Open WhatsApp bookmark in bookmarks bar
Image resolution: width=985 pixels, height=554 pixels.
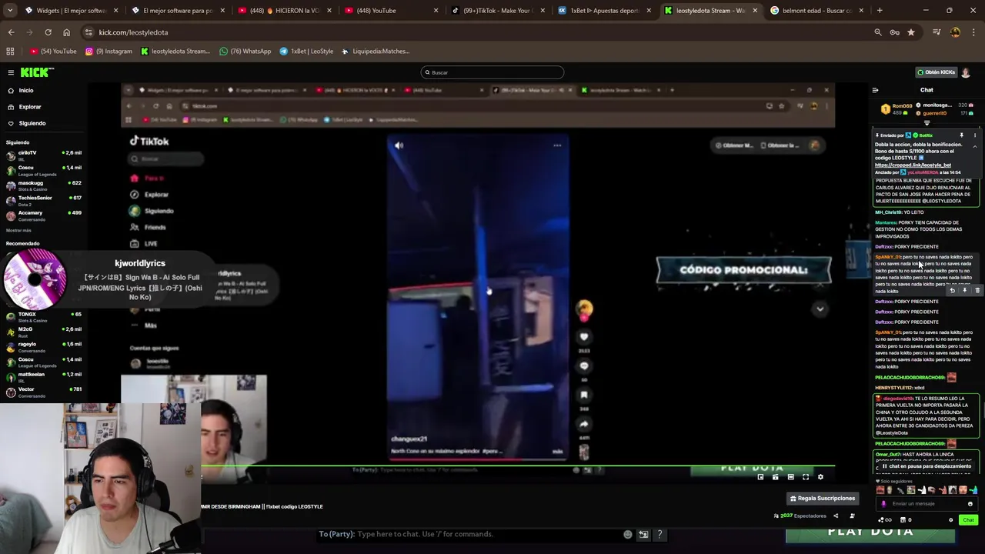245,52
